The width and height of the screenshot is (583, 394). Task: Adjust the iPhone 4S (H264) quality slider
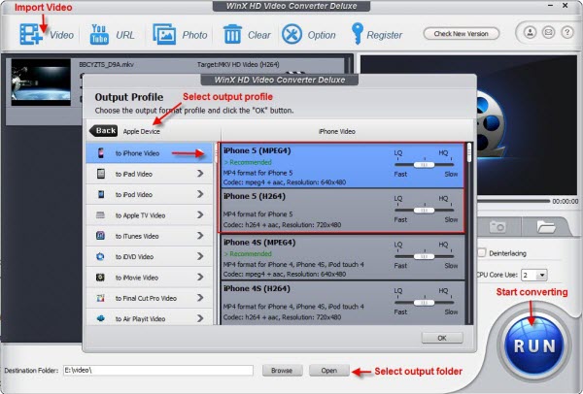click(425, 302)
